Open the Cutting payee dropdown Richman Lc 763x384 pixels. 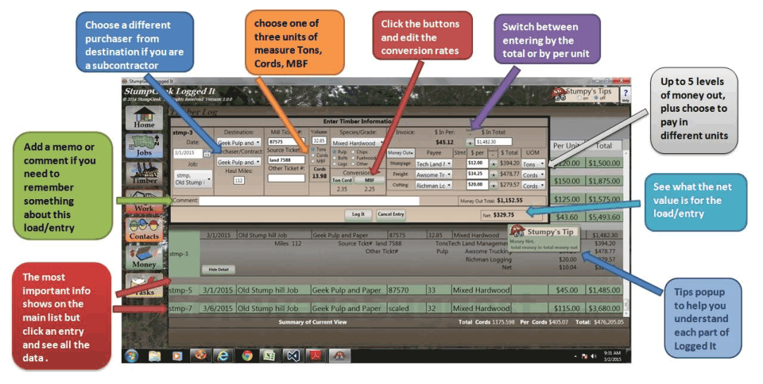[x=433, y=186]
